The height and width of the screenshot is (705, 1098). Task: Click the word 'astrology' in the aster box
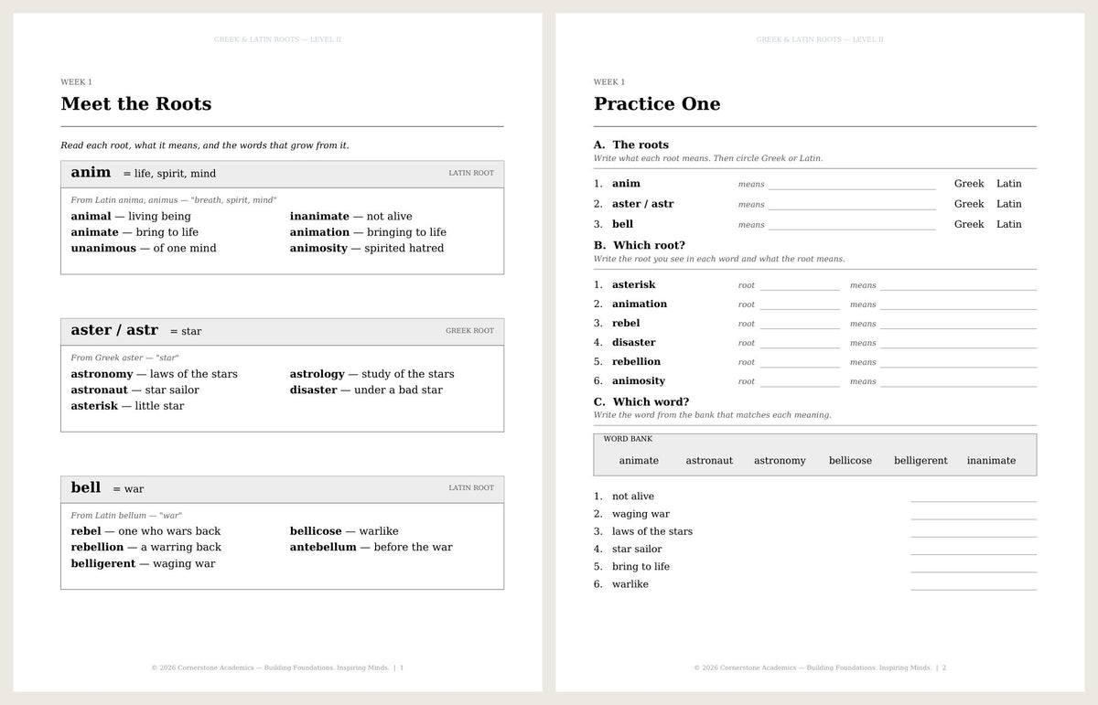[x=318, y=374]
